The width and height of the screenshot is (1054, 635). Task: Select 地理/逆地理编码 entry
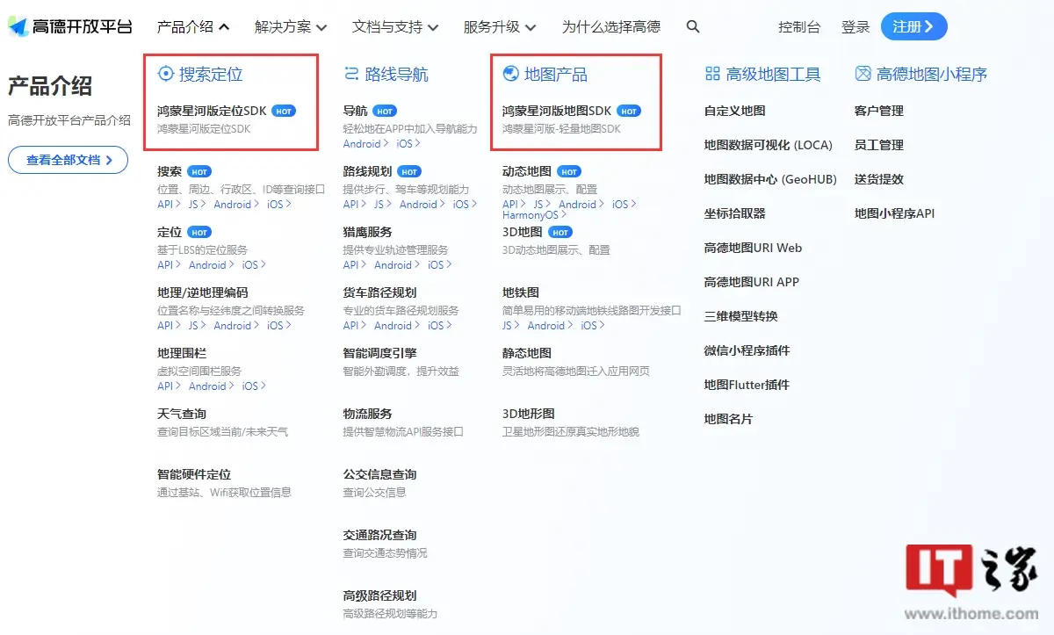click(203, 292)
